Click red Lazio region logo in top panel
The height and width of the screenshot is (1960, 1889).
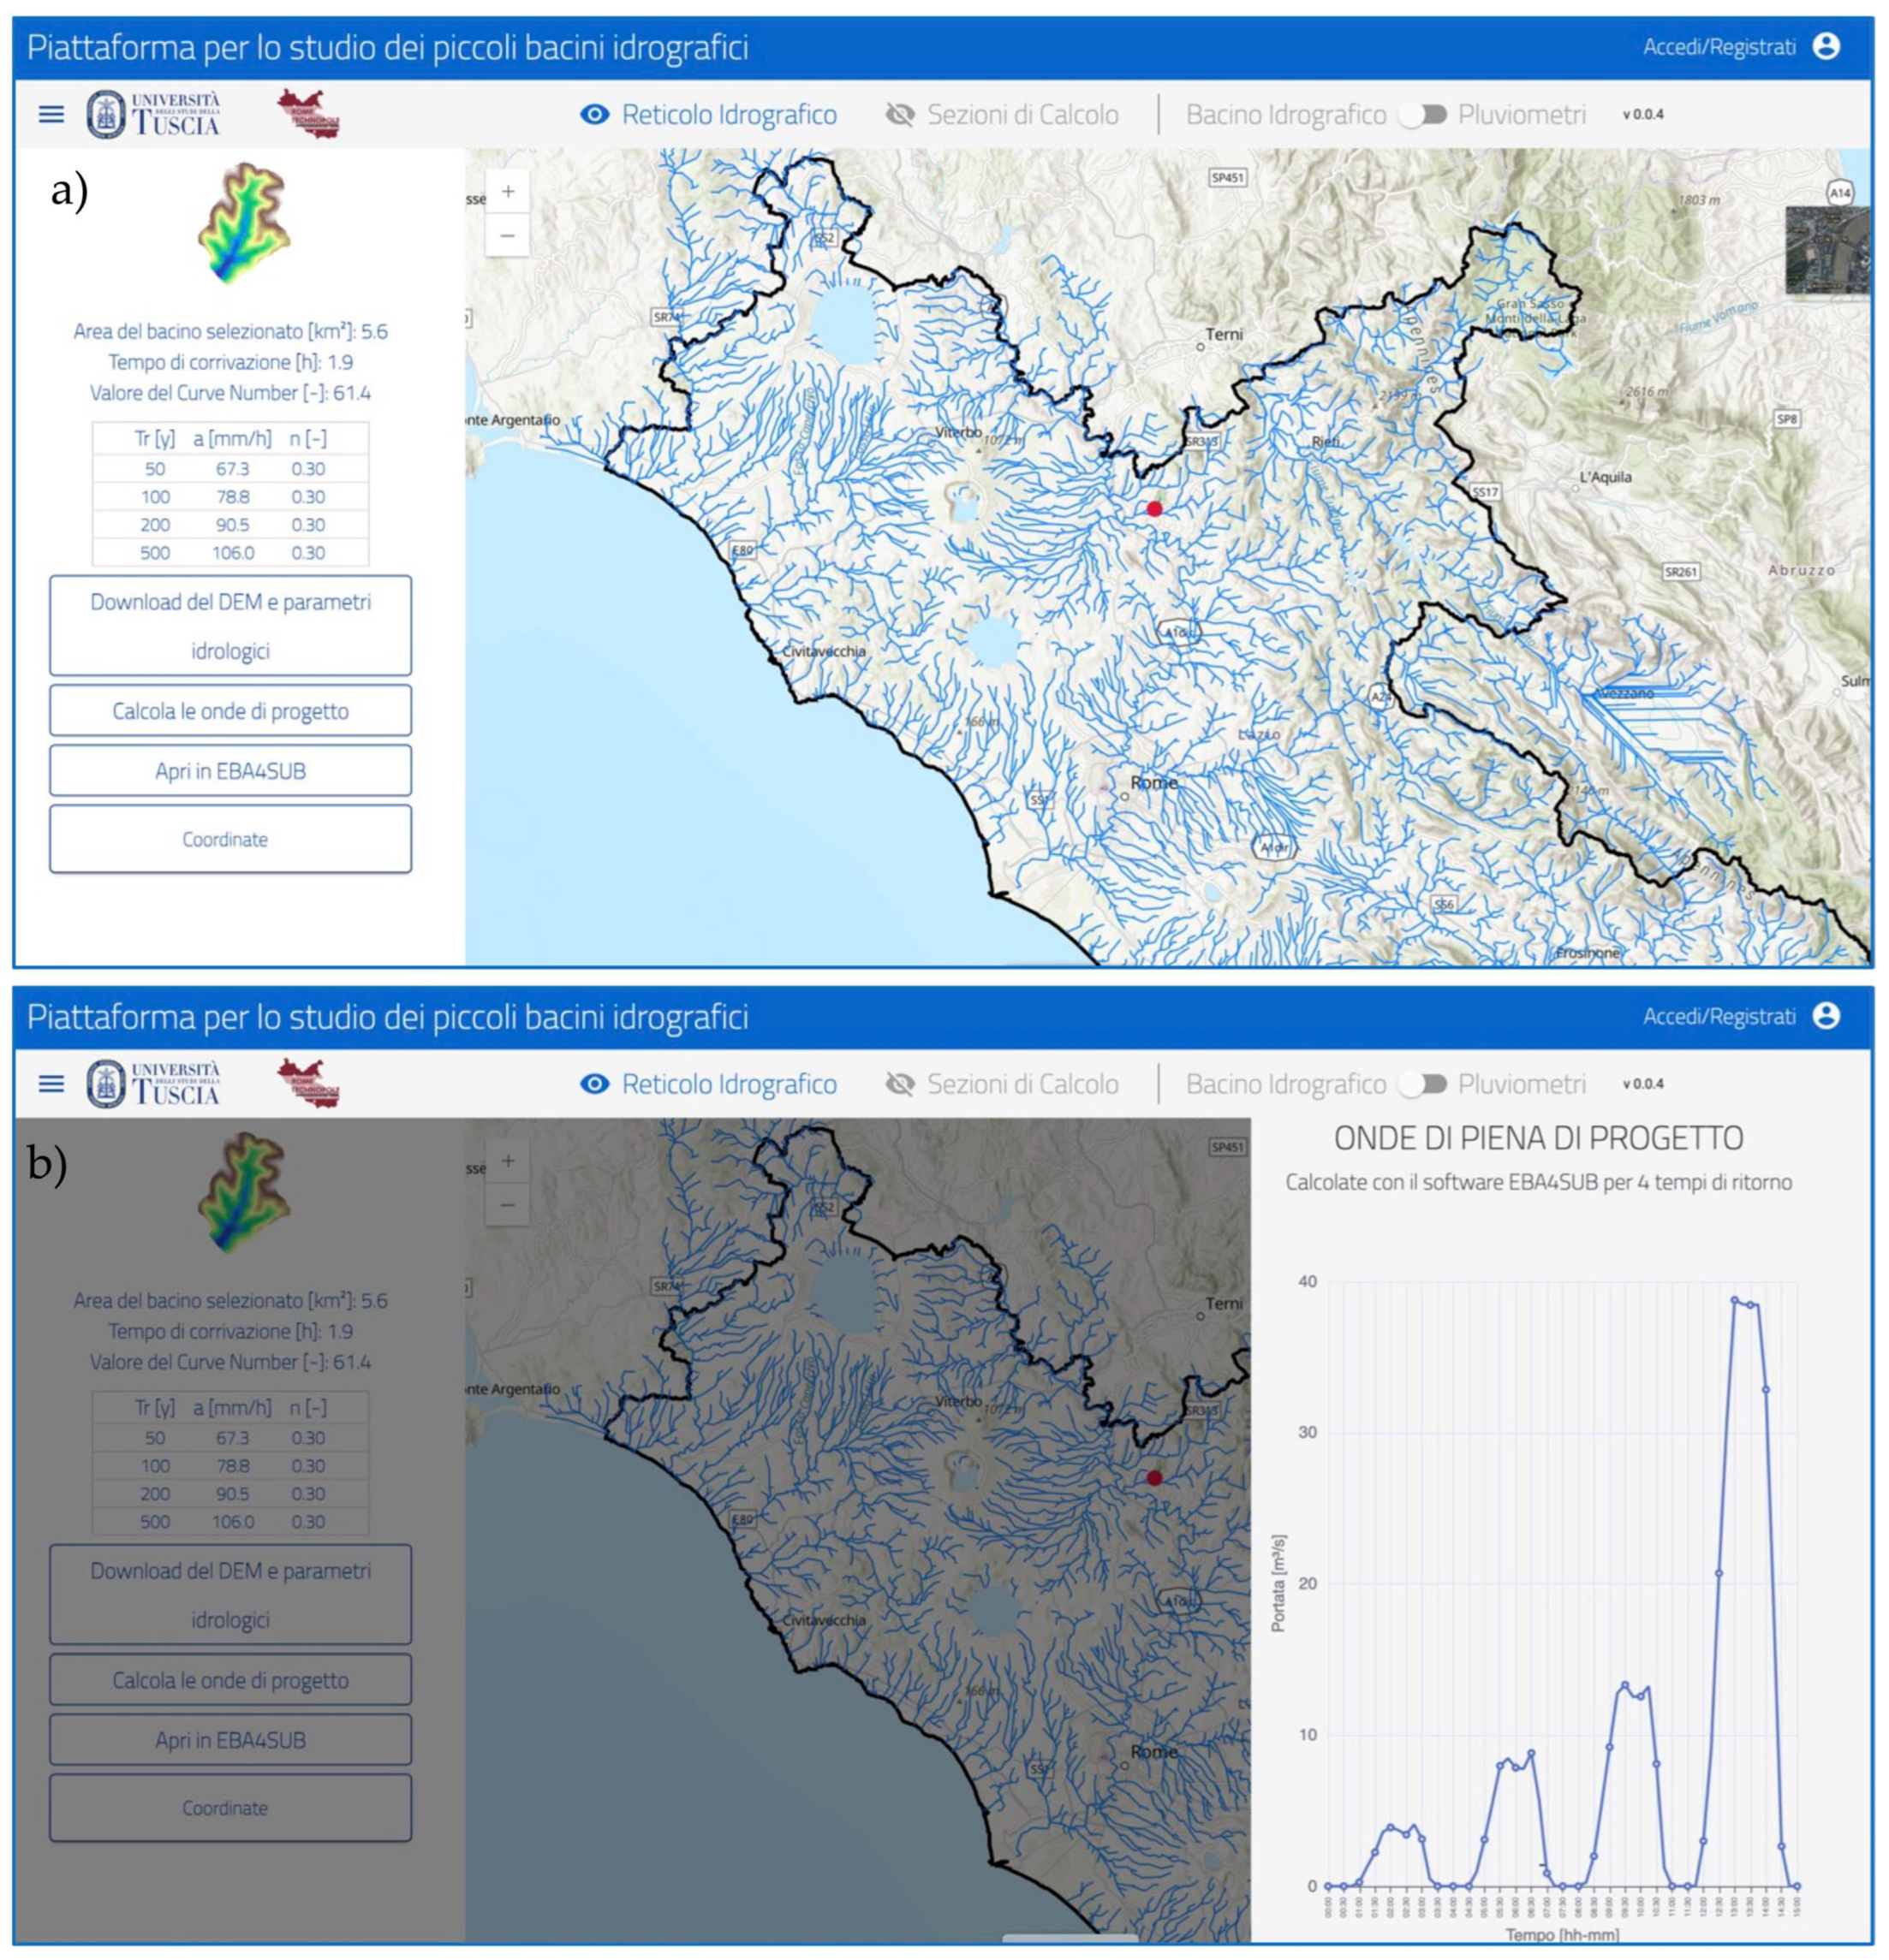[309, 113]
